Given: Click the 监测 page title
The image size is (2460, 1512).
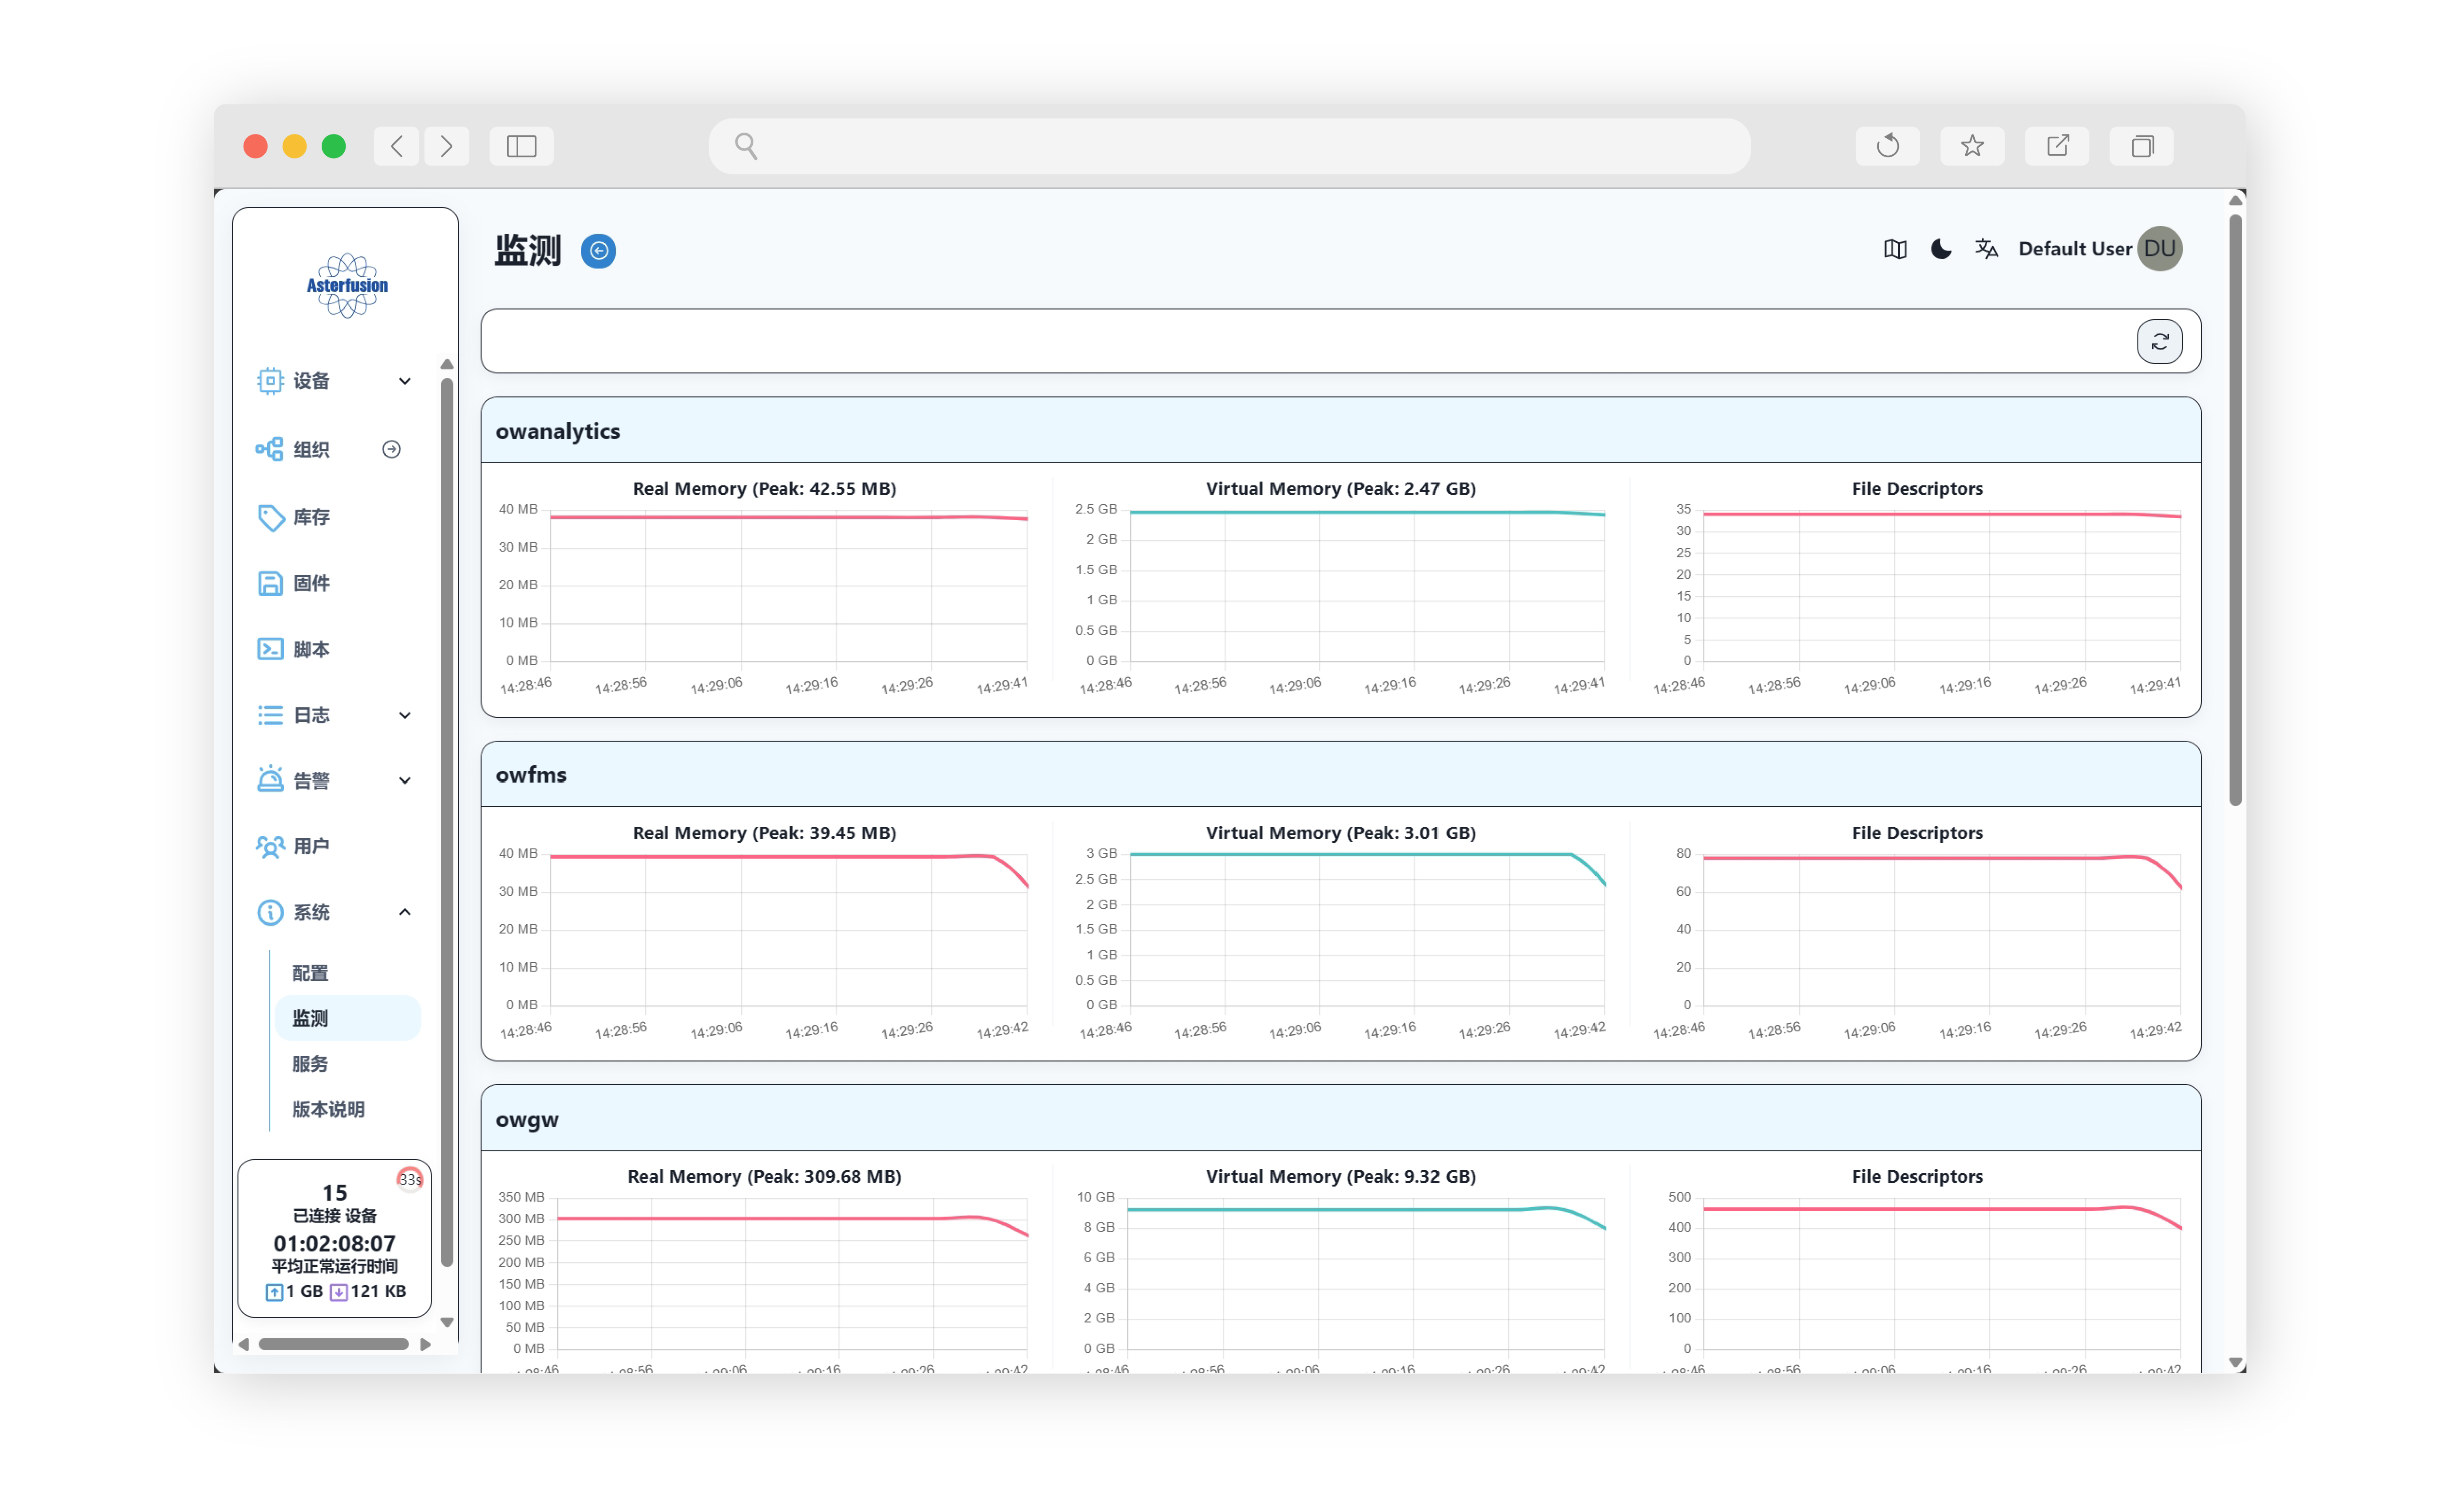Looking at the screenshot, I should click(x=528, y=250).
